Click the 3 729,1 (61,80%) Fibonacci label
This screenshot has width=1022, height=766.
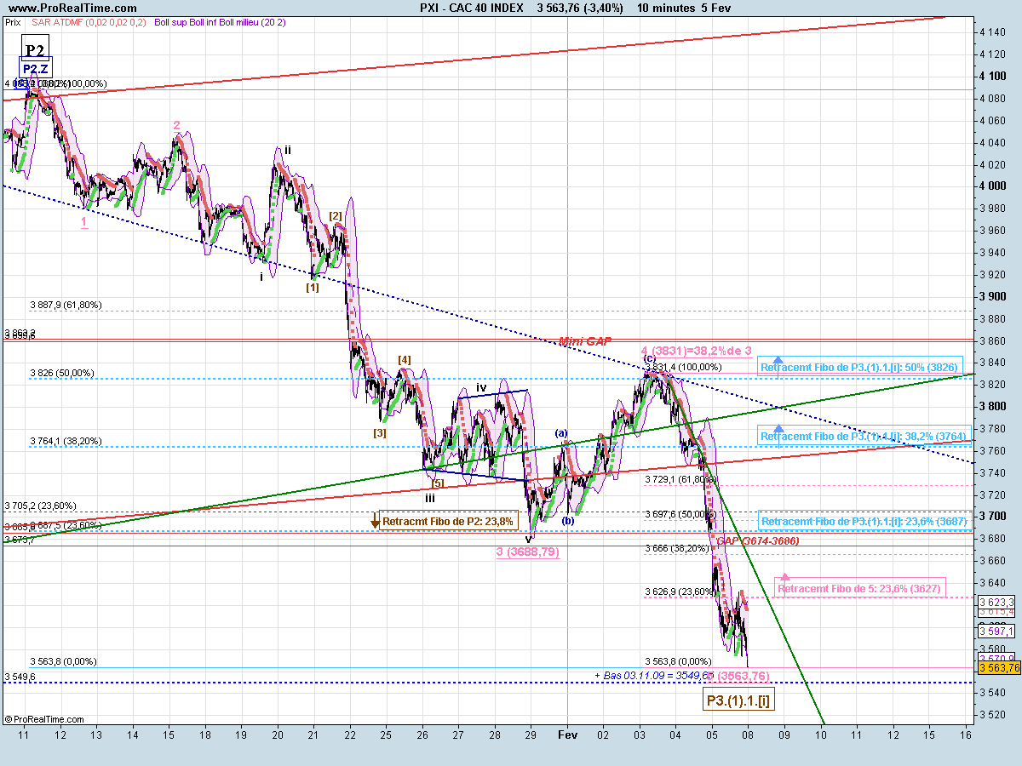tap(680, 479)
